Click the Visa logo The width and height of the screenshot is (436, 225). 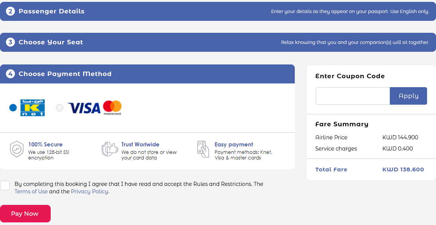(84, 108)
